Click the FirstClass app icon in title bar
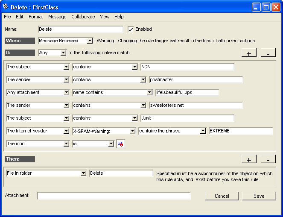 [6, 7]
